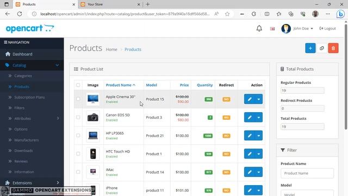
Task: Open browser extensions puzzle icon
Action: 254,14
